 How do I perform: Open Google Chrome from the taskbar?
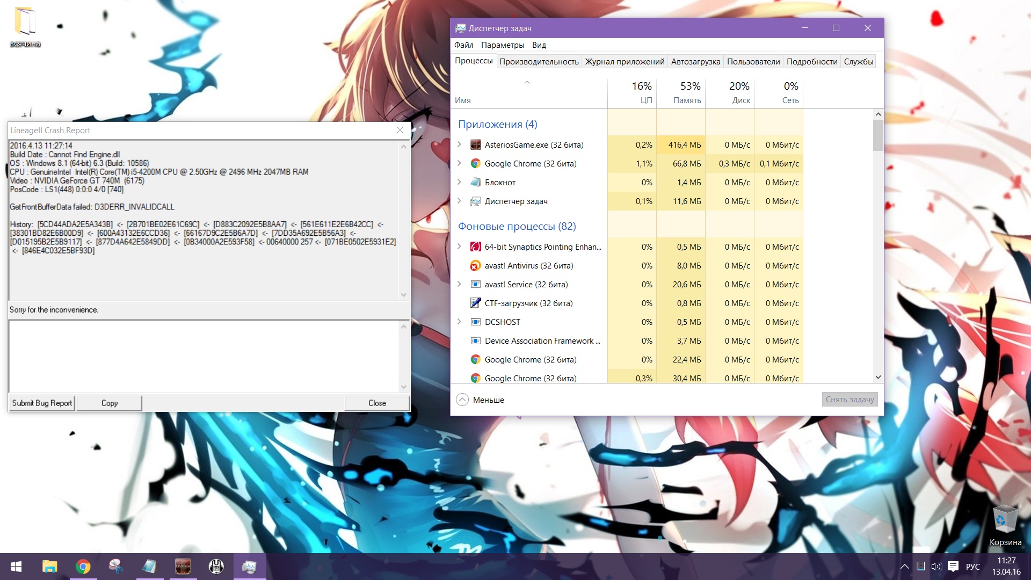(x=83, y=567)
